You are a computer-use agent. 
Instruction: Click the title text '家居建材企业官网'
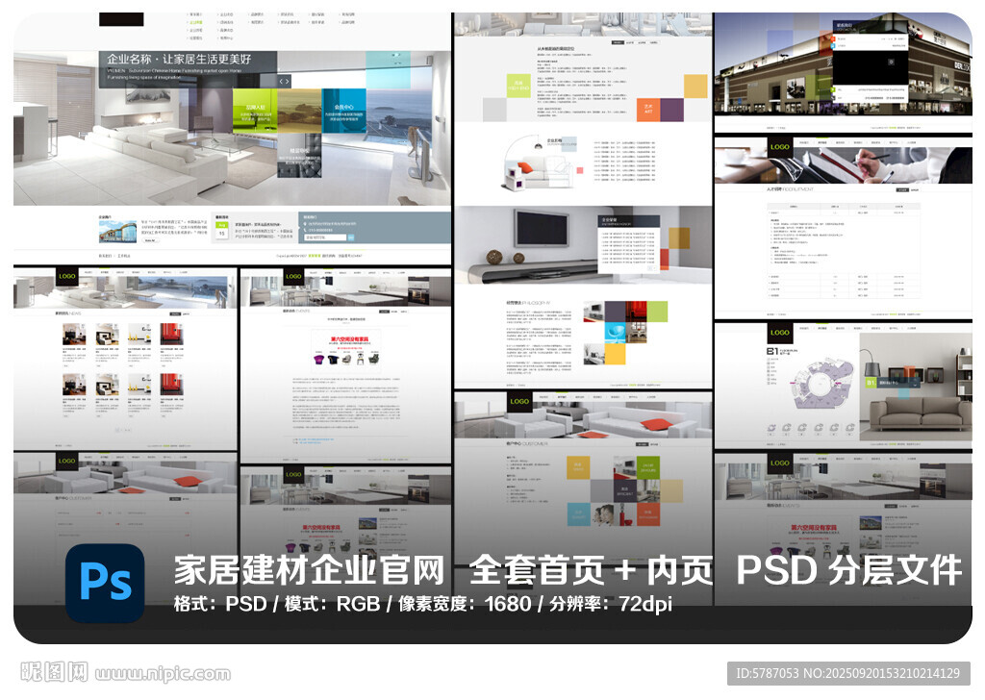(x=309, y=570)
